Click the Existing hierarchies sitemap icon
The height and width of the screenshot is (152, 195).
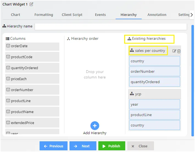[129, 39]
